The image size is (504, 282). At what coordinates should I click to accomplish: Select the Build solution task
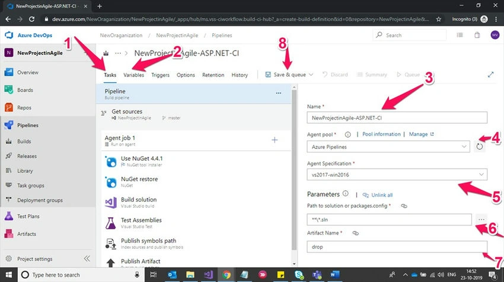(196, 203)
